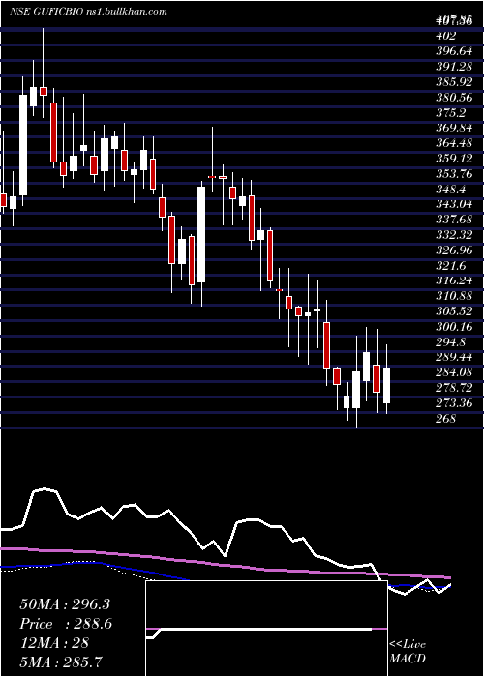Click the 375.2 price axis label
The width and height of the screenshot is (484, 677).
(x=451, y=113)
